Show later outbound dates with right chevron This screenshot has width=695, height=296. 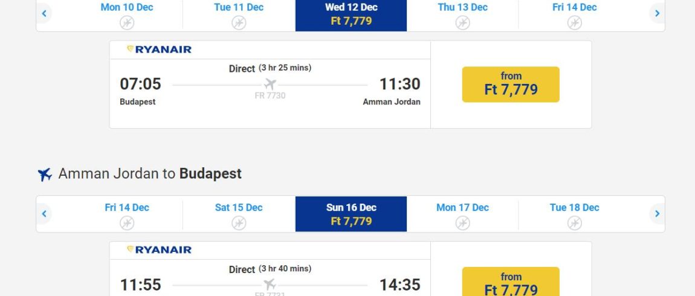click(657, 13)
